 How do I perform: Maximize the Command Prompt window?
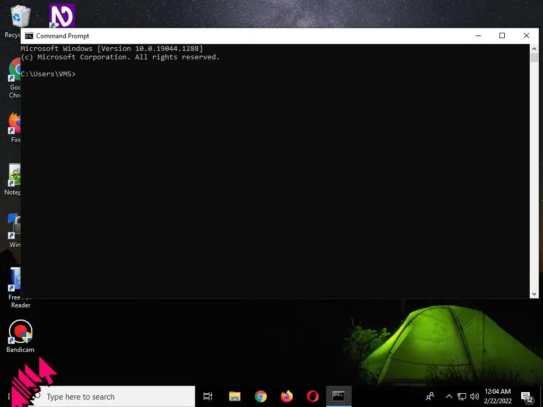pyautogui.click(x=502, y=36)
